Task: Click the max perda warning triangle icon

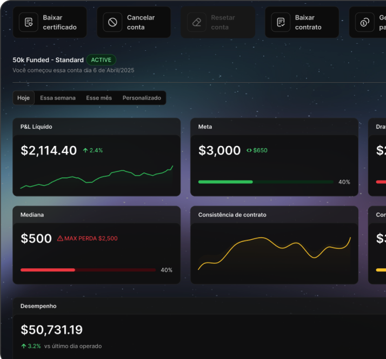Action: (60, 238)
